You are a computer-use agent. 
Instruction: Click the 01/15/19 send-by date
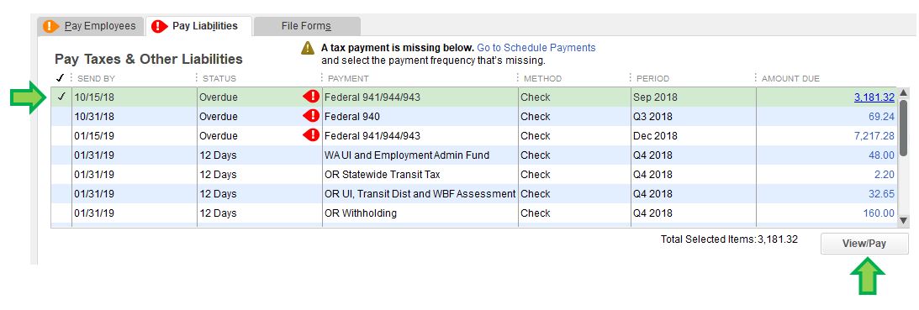pos(94,136)
